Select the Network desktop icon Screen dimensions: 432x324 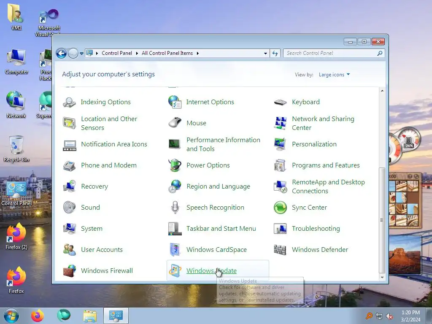tap(16, 105)
